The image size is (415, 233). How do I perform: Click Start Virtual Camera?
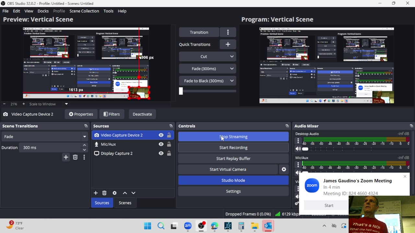(228, 169)
